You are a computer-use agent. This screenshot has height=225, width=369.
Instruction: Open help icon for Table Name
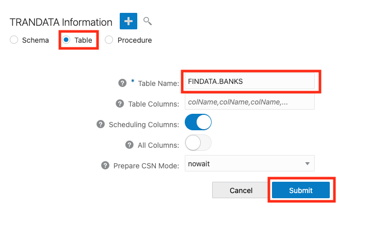click(122, 82)
